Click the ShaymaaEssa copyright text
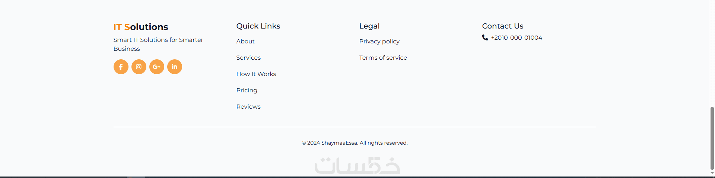This screenshot has height=178, width=715. coord(355,143)
